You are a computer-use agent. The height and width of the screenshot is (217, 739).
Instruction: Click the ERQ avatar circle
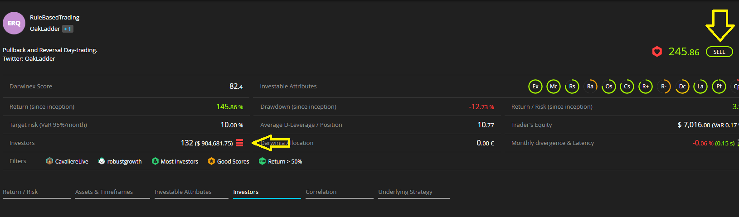[x=14, y=23]
